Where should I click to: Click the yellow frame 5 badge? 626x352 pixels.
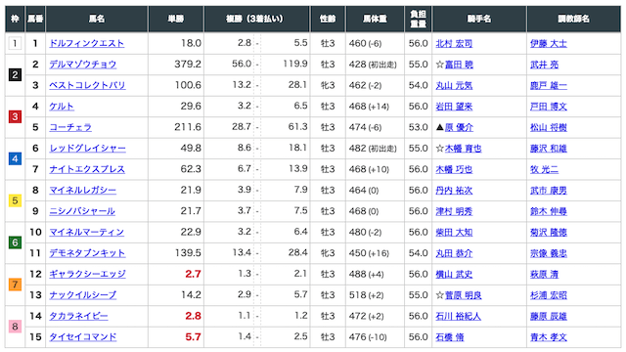pos(15,200)
